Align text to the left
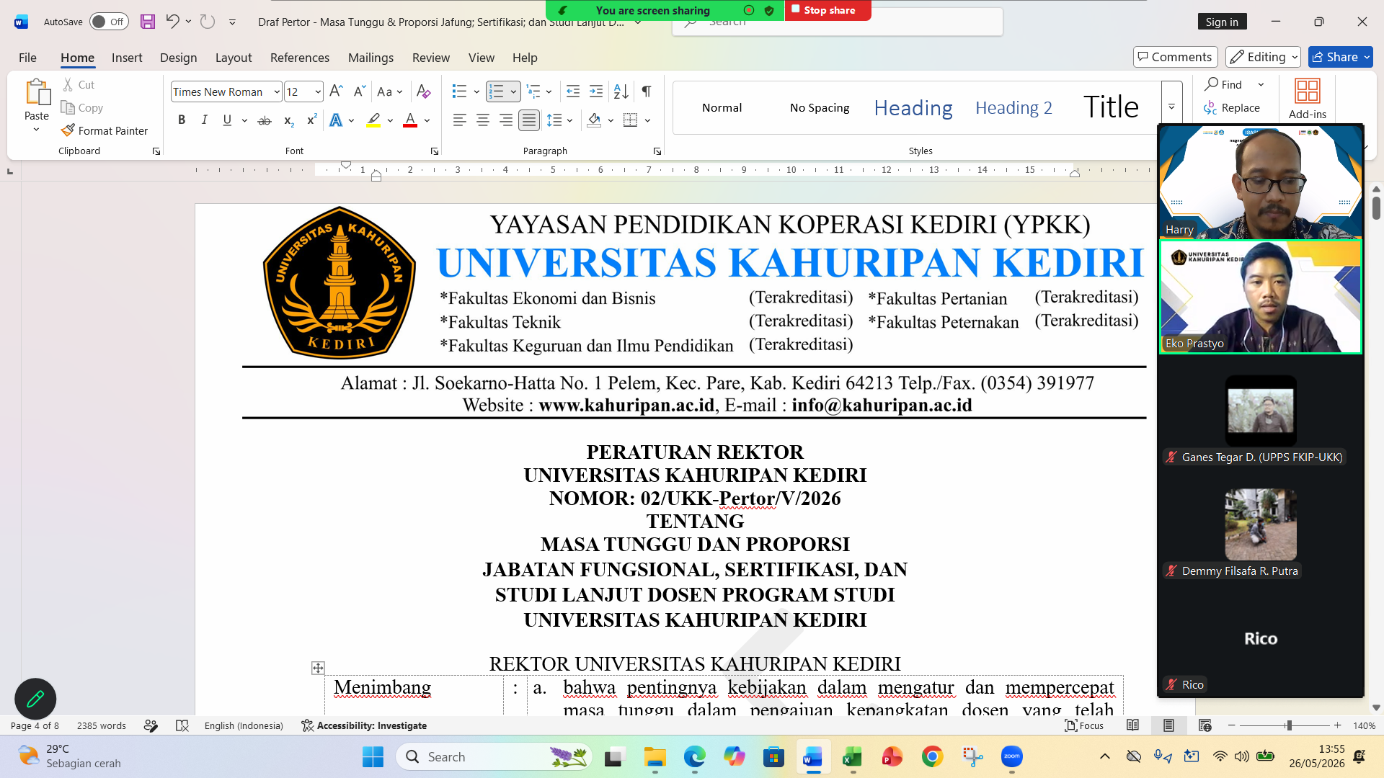Screen dimensions: 1384x778 (460, 120)
